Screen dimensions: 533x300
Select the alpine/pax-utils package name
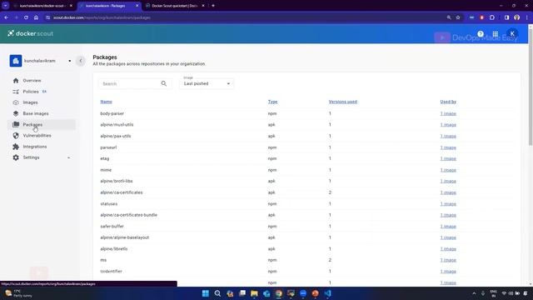point(115,136)
